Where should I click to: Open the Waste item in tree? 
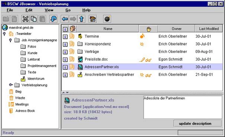(x=20, y=98)
